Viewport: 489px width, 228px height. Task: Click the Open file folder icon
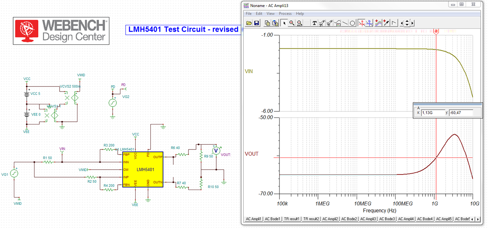coord(249,23)
